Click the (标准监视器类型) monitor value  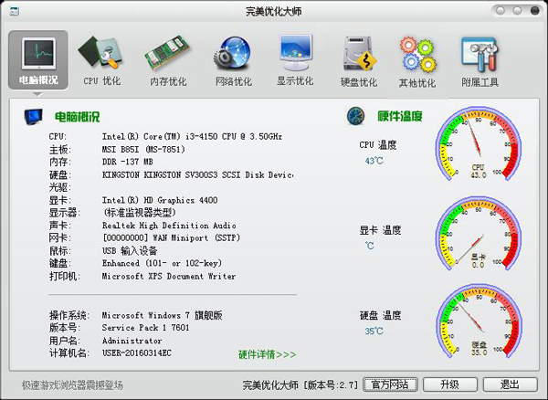coord(139,213)
